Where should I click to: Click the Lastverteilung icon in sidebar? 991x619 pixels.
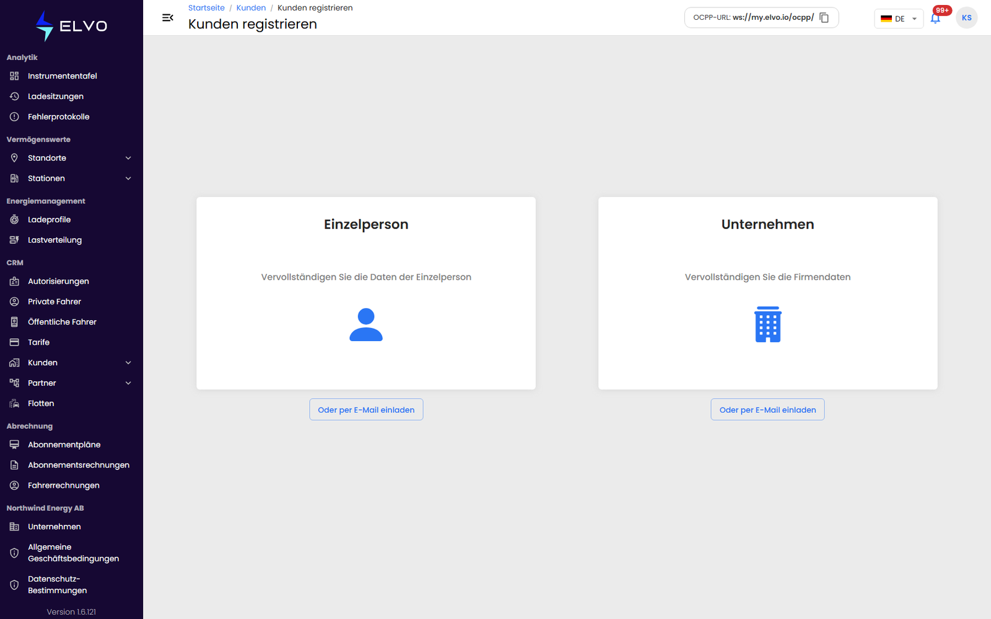pos(14,240)
